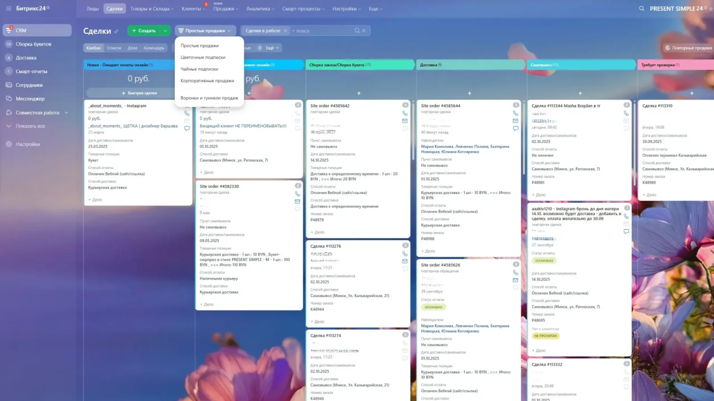Click phone icon on Site order #4585644 card
Viewport: 714px width, 401px height.
(x=515, y=113)
